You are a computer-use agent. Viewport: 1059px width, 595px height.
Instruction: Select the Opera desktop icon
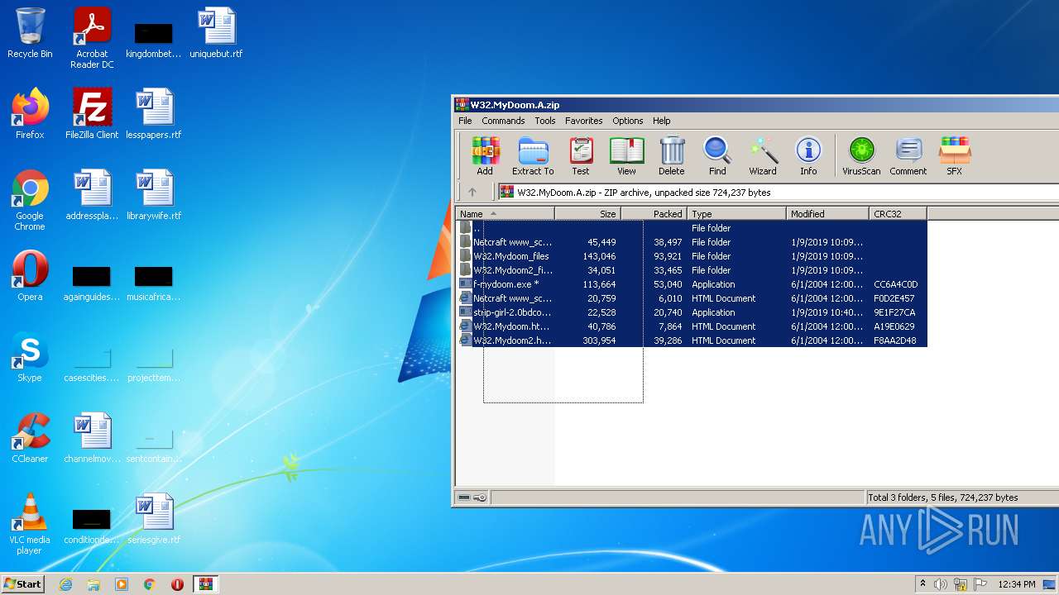coord(30,275)
